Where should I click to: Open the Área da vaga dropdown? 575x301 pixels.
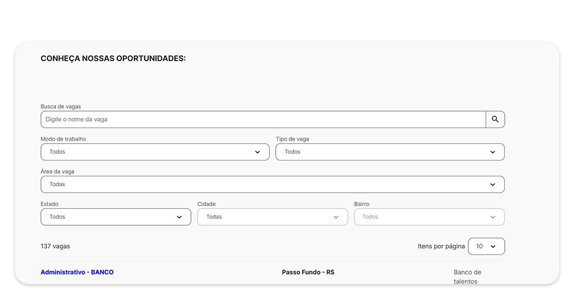pyautogui.click(x=264, y=185)
